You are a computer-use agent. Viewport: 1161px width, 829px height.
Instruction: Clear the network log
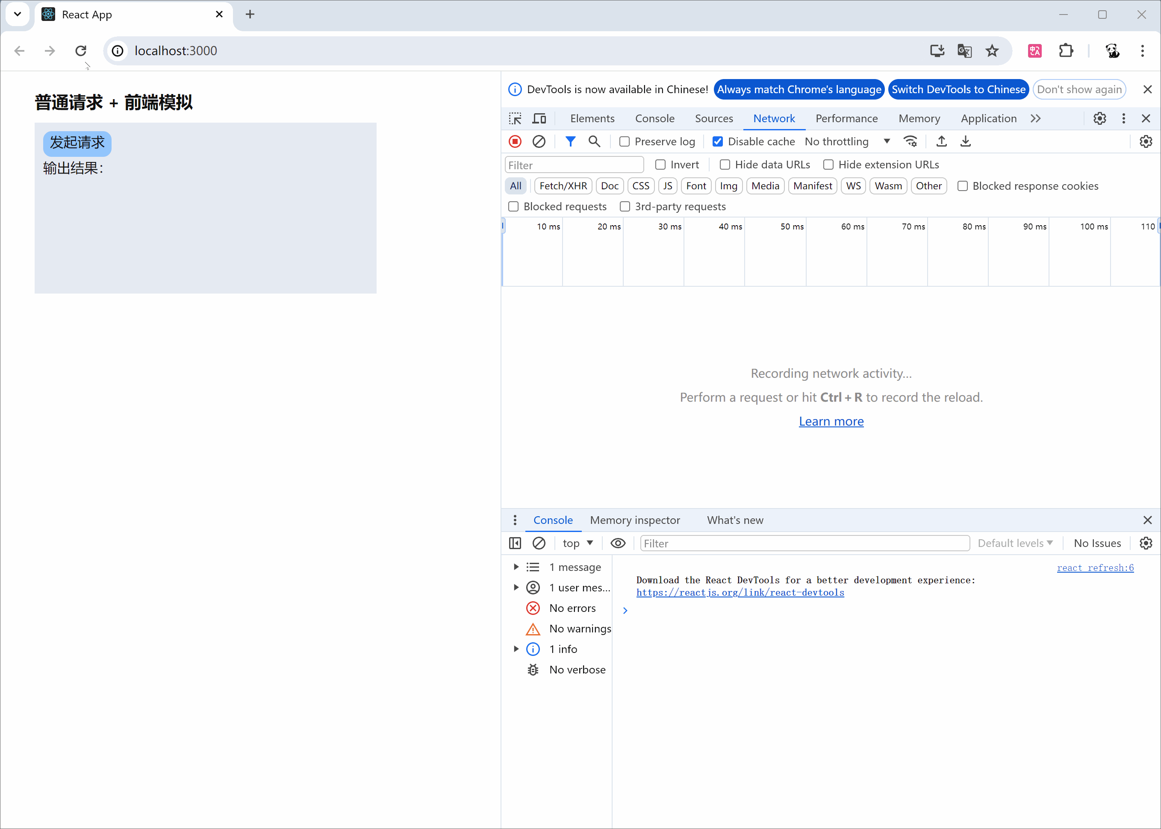click(x=539, y=141)
